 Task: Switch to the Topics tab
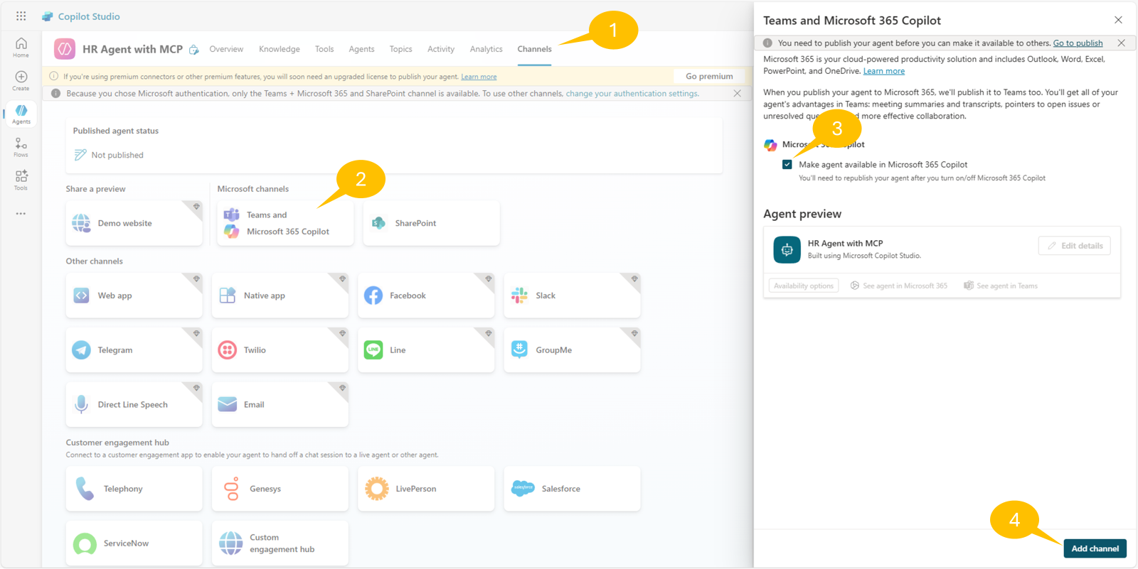click(x=400, y=49)
